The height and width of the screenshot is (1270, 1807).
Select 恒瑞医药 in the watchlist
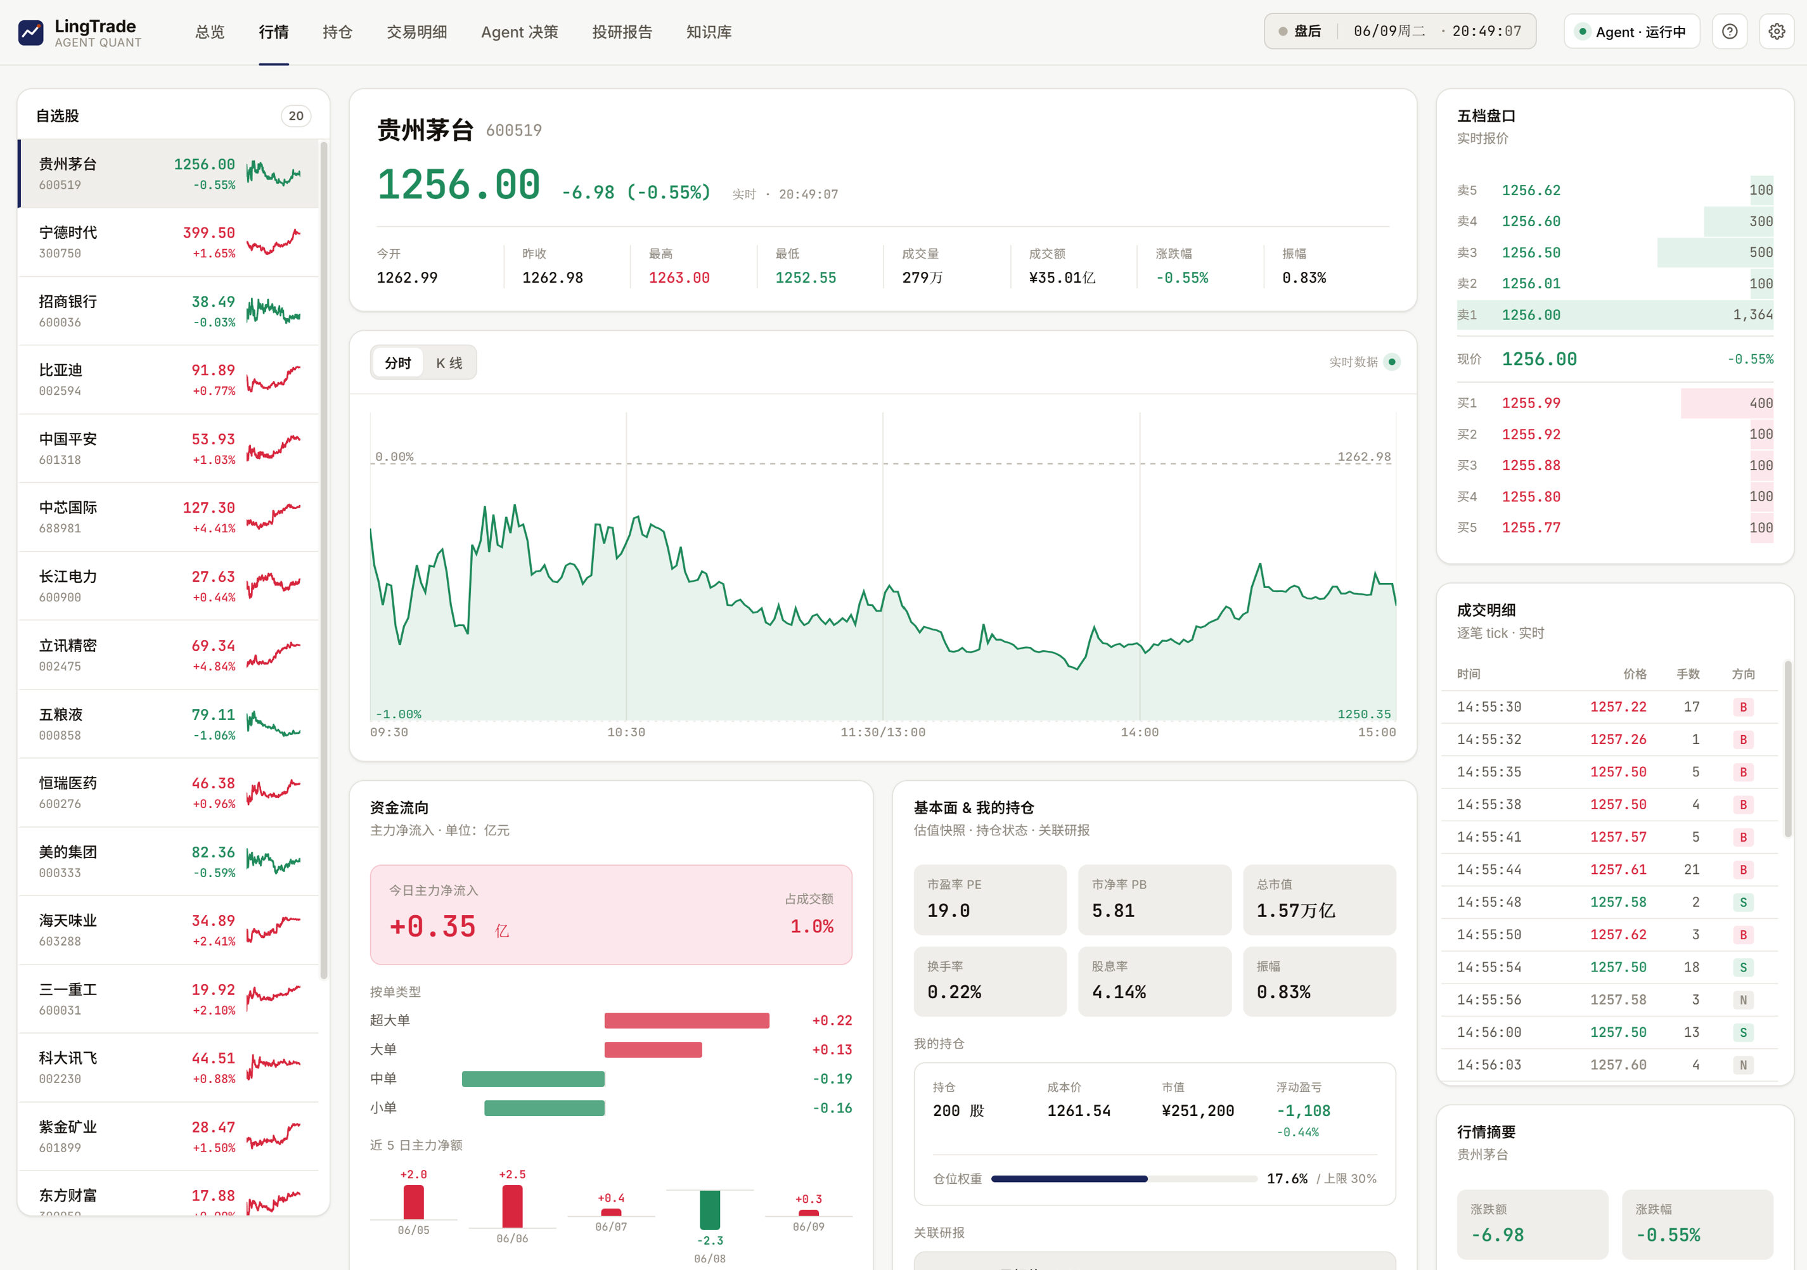pyautogui.click(x=169, y=792)
